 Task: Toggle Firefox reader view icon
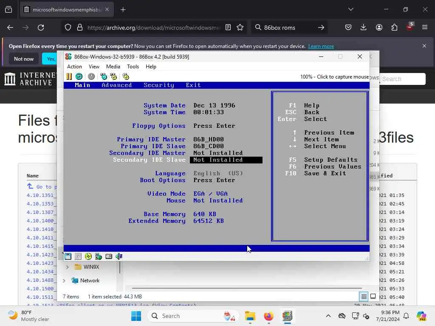tap(228, 28)
